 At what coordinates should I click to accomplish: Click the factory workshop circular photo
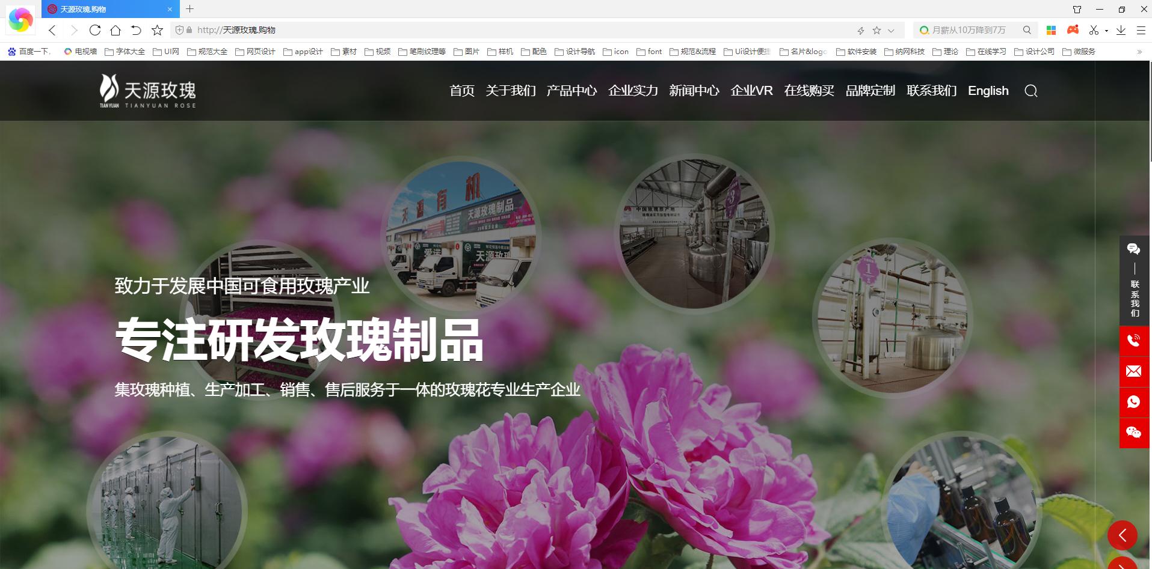(694, 234)
